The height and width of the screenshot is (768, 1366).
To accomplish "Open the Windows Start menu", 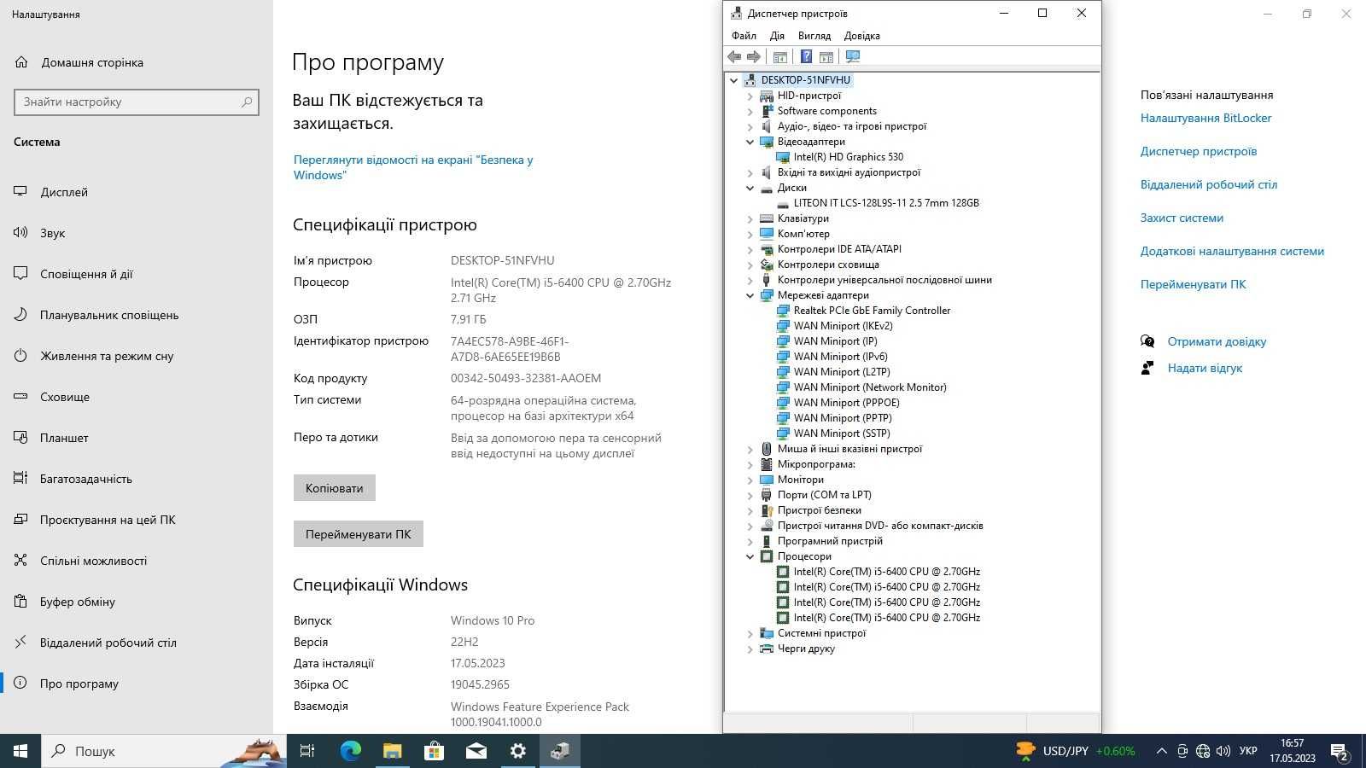I will [20, 751].
